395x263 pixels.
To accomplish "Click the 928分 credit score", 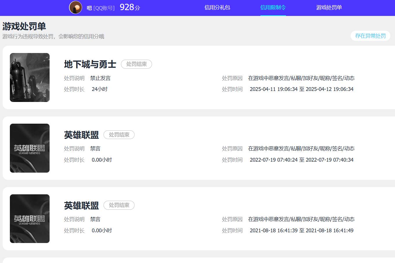I will [130, 8].
